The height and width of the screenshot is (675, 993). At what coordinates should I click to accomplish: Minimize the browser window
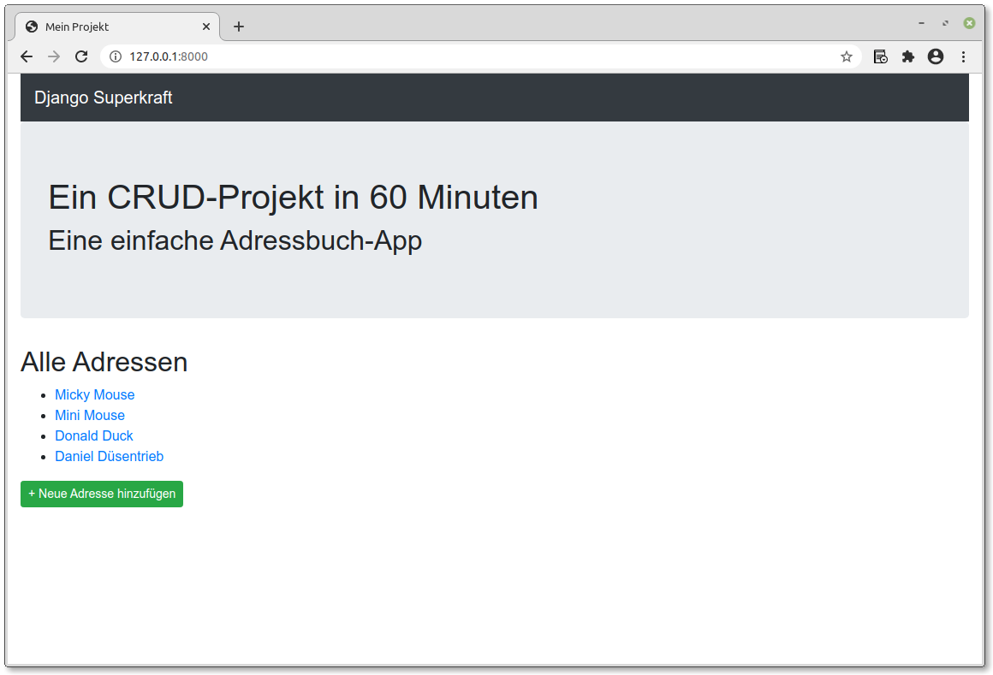click(921, 23)
